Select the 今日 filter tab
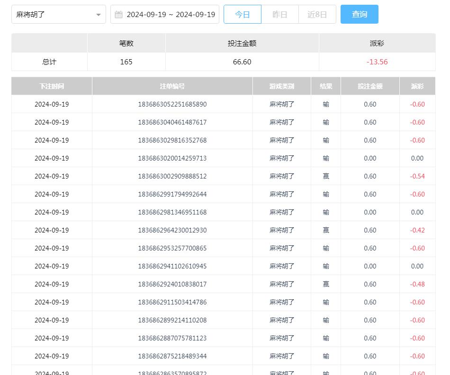Viewport: 450px width, 375px height. click(243, 14)
